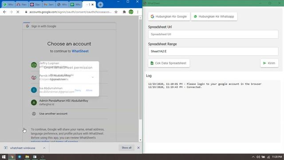Open the Chrome profile avatar
The image size is (284, 160).
tap(131, 12)
